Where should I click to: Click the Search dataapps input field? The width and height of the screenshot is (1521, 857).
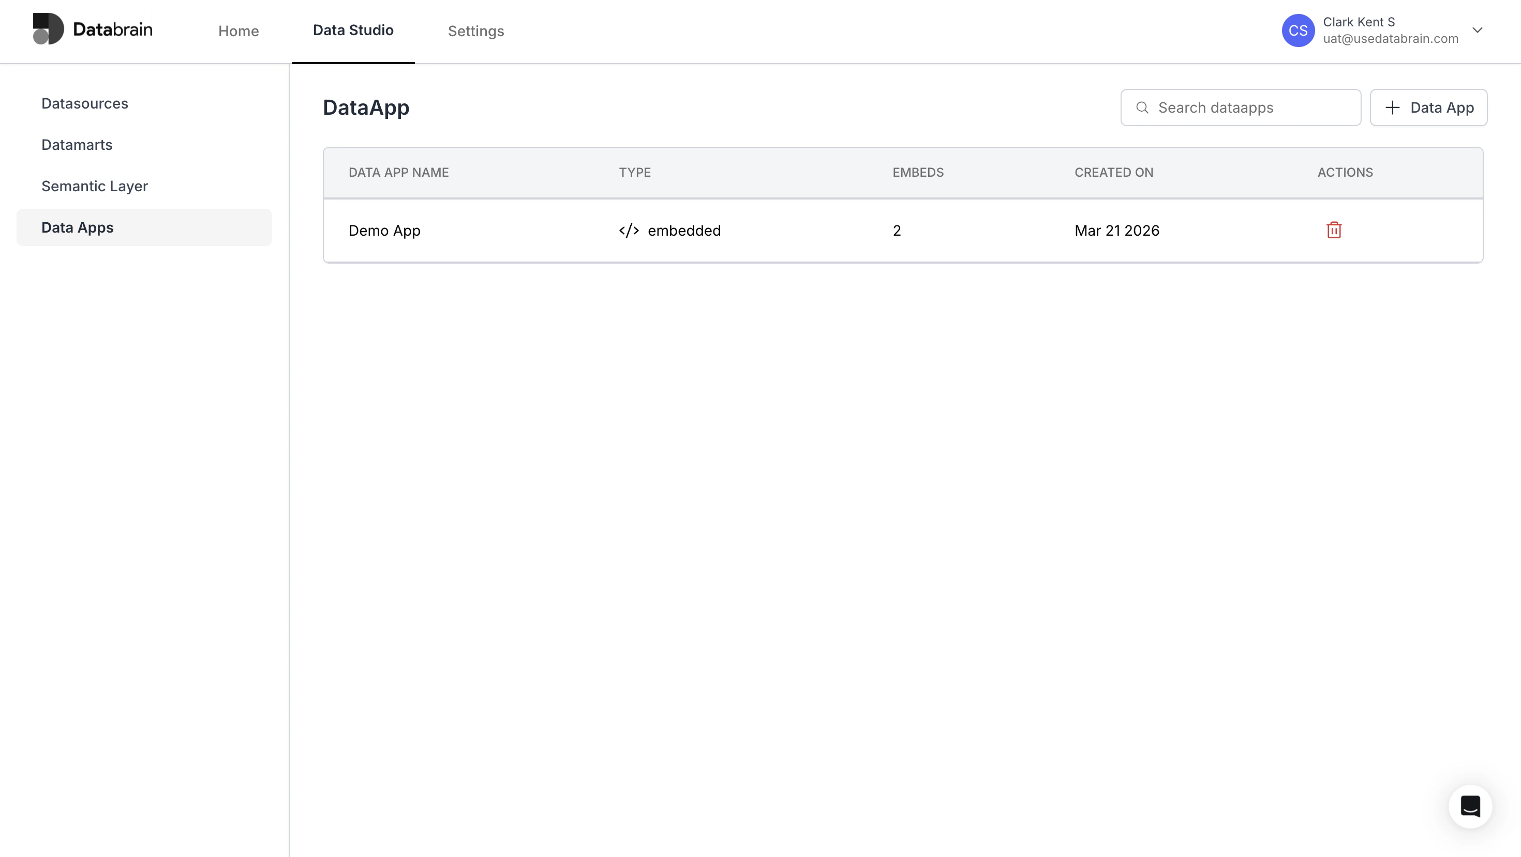click(x=1240, y=108)
